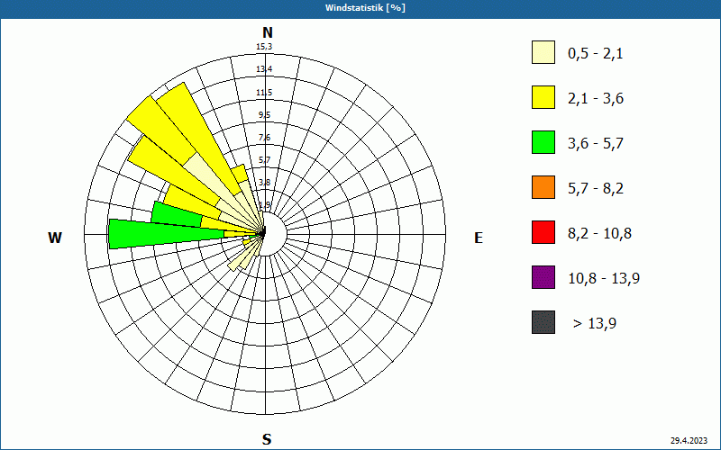The height and width of the screenshot is (450, 721).
Task: Click the legend text '0,5 - 2,1'
Action: coord(596,54)
